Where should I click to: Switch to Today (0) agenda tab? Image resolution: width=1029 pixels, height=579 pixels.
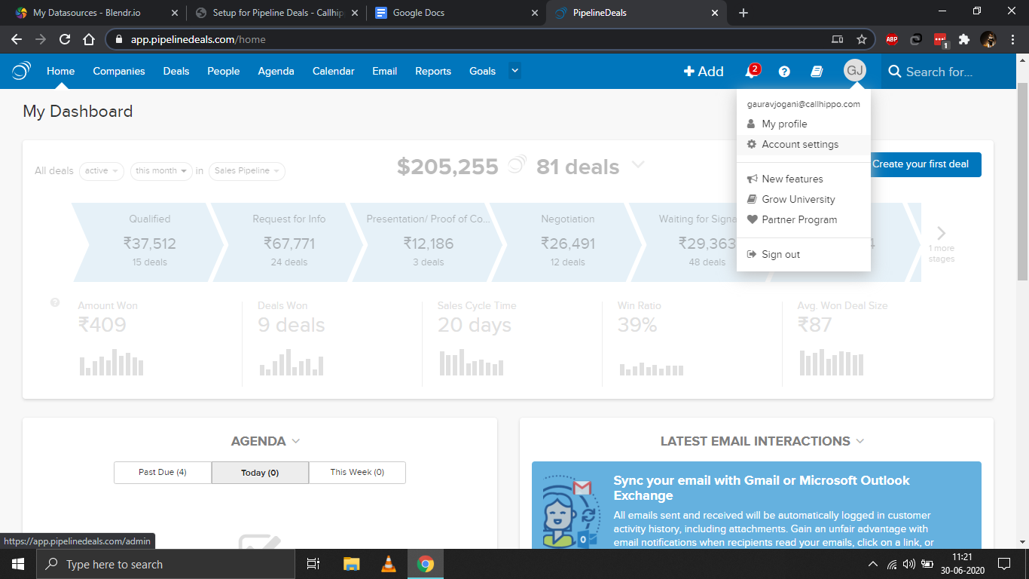pyautogui.click(x=260, y=473)
